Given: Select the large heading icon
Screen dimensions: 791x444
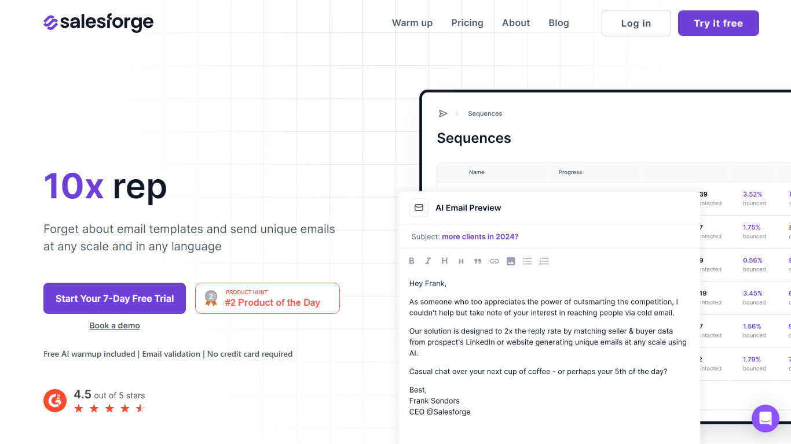Looking at the screenshot, I should pos(444,261).
